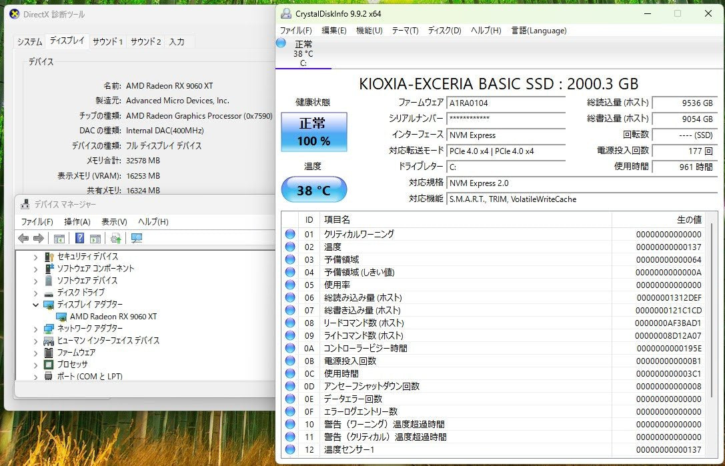Click the blue disk status circle above C:
Image resolution: width=725 pixels, height=466 pixels.
pos(281,43)
